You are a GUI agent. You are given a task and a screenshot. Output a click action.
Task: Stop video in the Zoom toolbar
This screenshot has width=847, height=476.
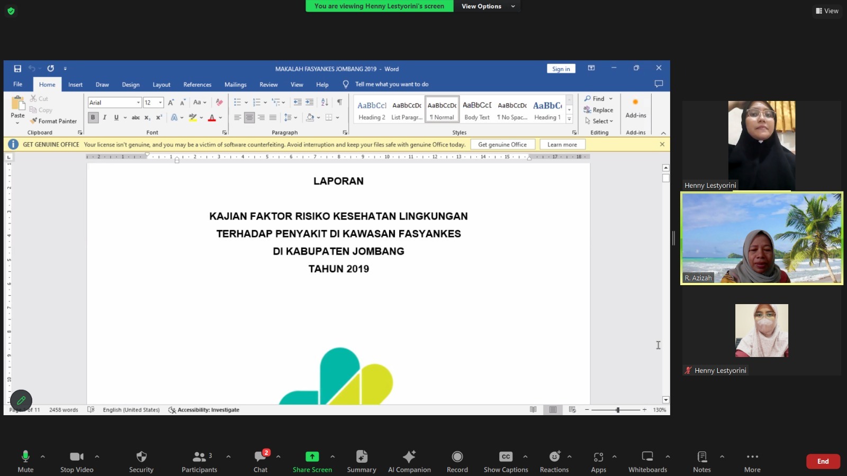76,460
